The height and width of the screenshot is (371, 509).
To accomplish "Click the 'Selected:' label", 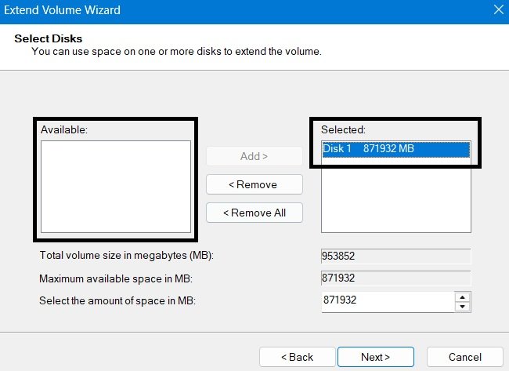I will tap(343, 129).
